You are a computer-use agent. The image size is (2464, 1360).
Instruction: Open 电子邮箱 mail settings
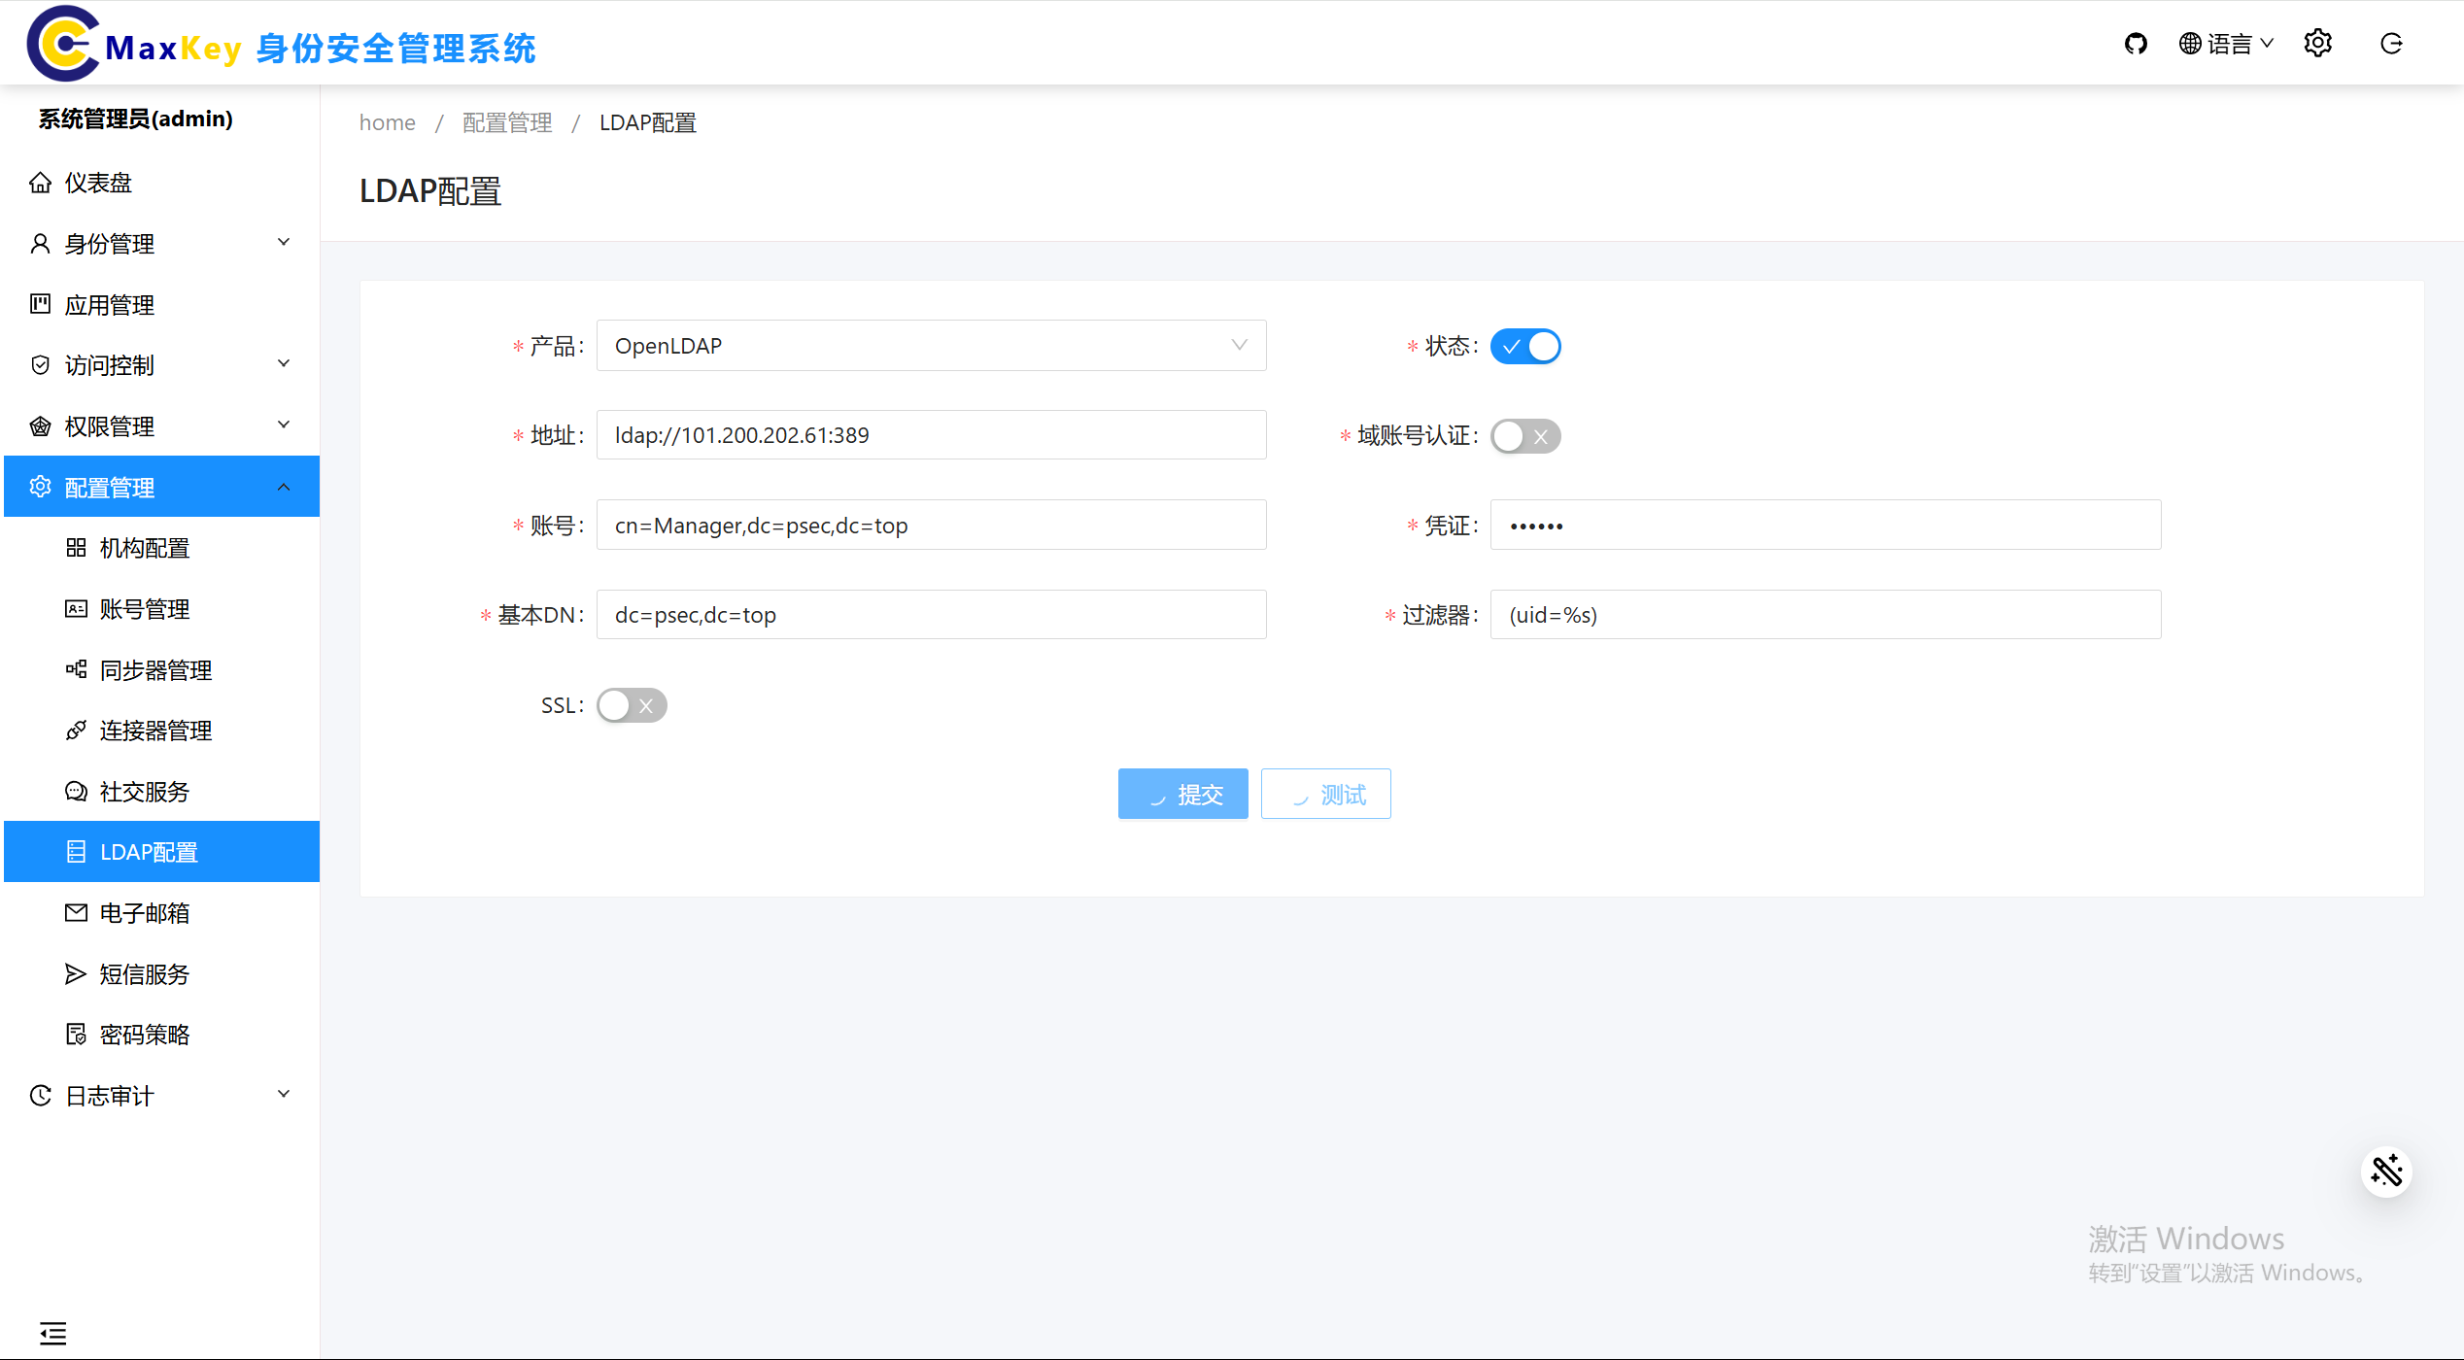point(144,913)
